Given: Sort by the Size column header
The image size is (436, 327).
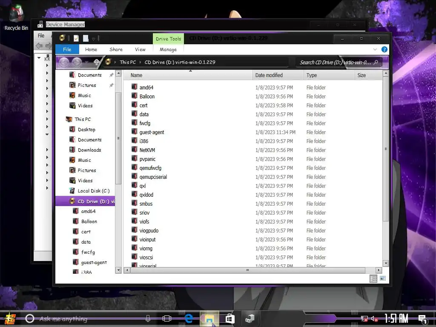Looking at the screenshot, I should [368, 75].
